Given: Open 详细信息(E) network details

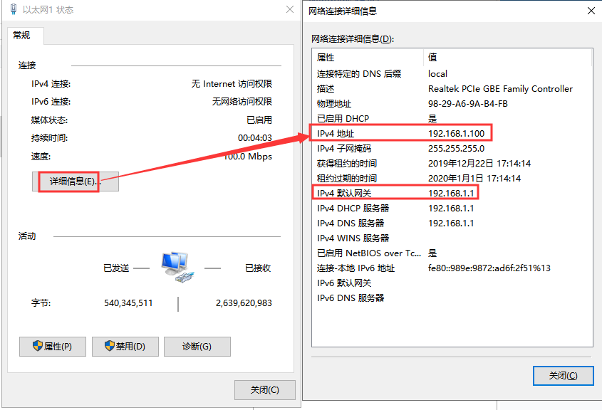Looking at the screenshot, I should 75,182.
